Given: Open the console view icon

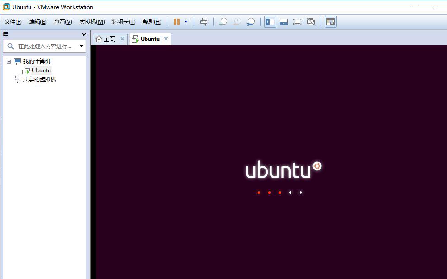Looking at the screenshot, I should [x=331, y=22].
